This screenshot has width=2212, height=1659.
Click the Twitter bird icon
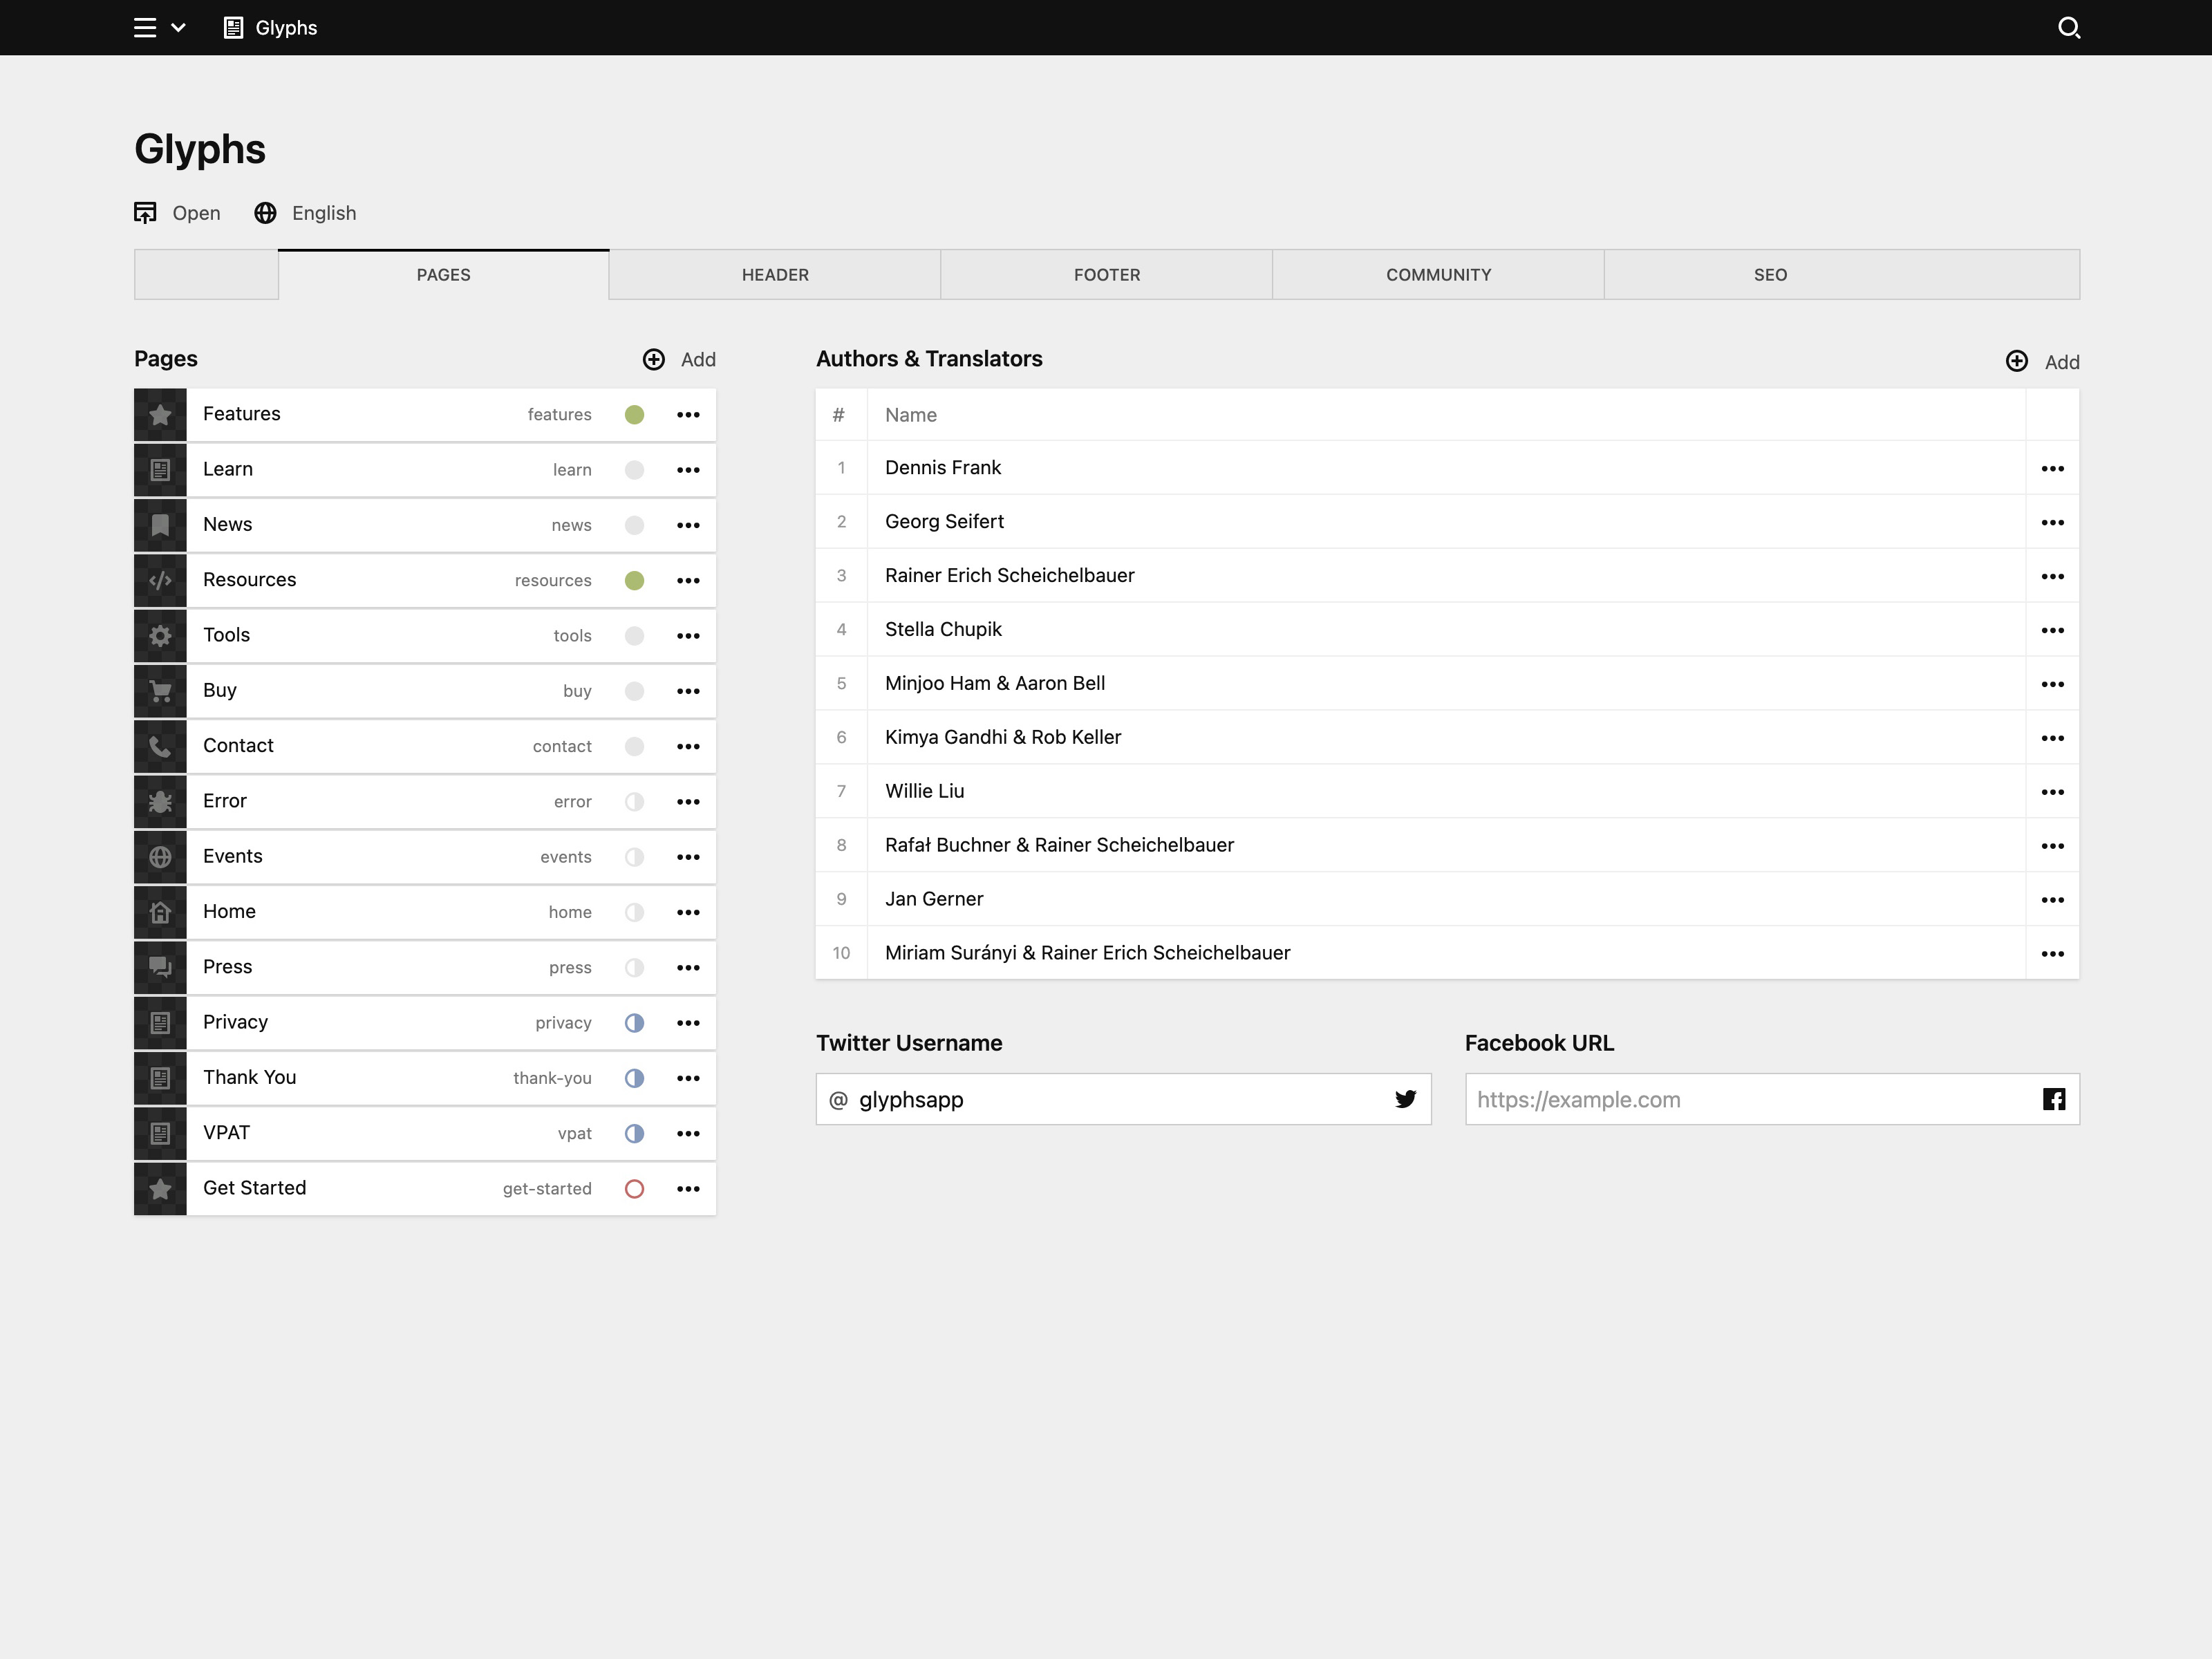1405,1099
